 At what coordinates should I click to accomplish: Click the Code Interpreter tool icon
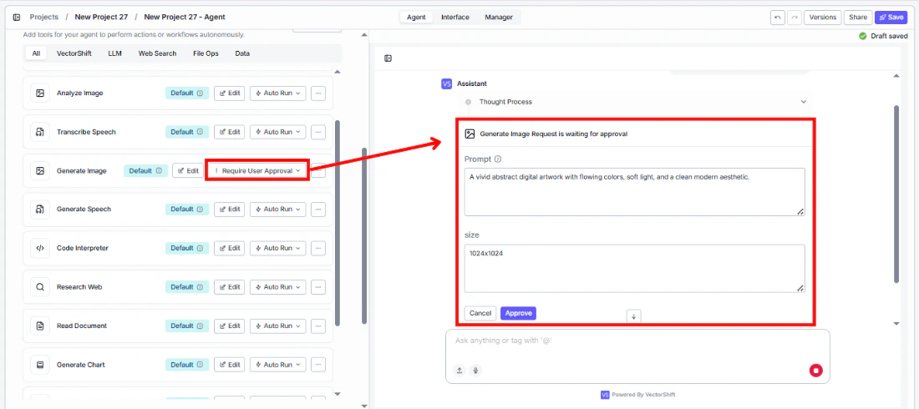[x=40, y=248]
